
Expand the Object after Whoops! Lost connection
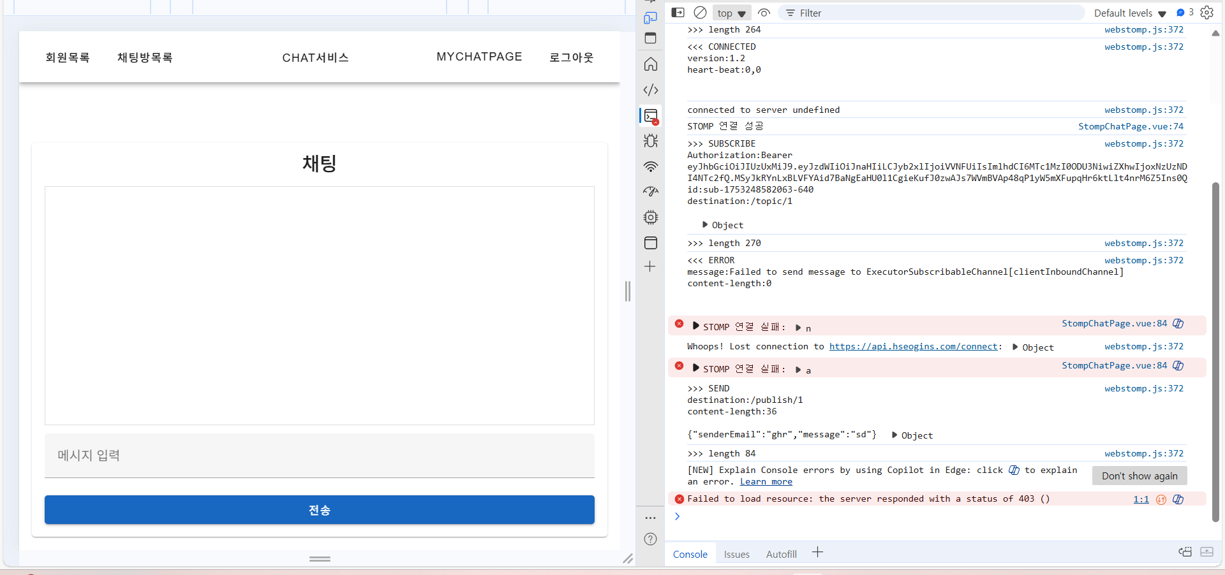(1015, 347)
